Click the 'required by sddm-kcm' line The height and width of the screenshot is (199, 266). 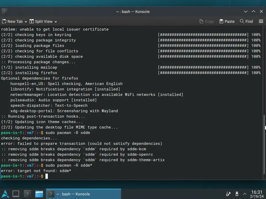pyautogui.click(x=74, y=149)
